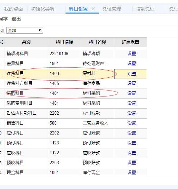Select the 库存商品 name cell
Screen dimensions: 178x189
pyautogui.click(x=97, y=84)
